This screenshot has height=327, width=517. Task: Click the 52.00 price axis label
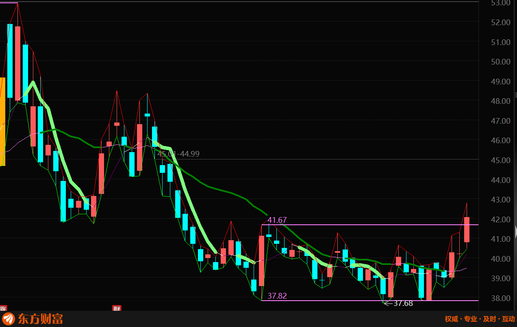501,22
